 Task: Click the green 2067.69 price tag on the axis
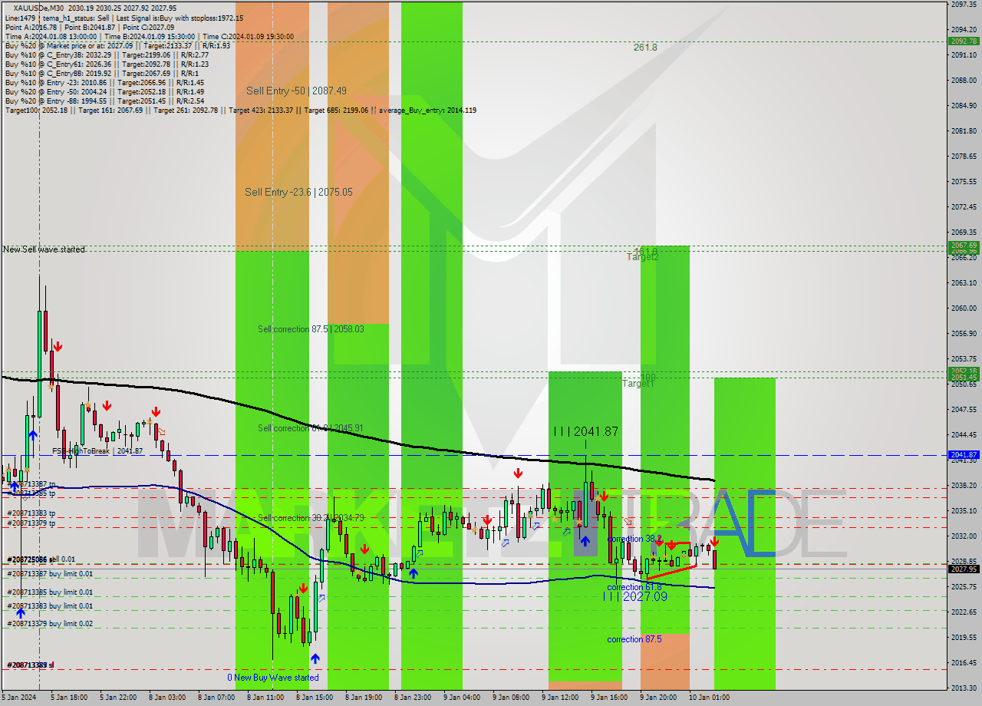[x=964, y=245]
